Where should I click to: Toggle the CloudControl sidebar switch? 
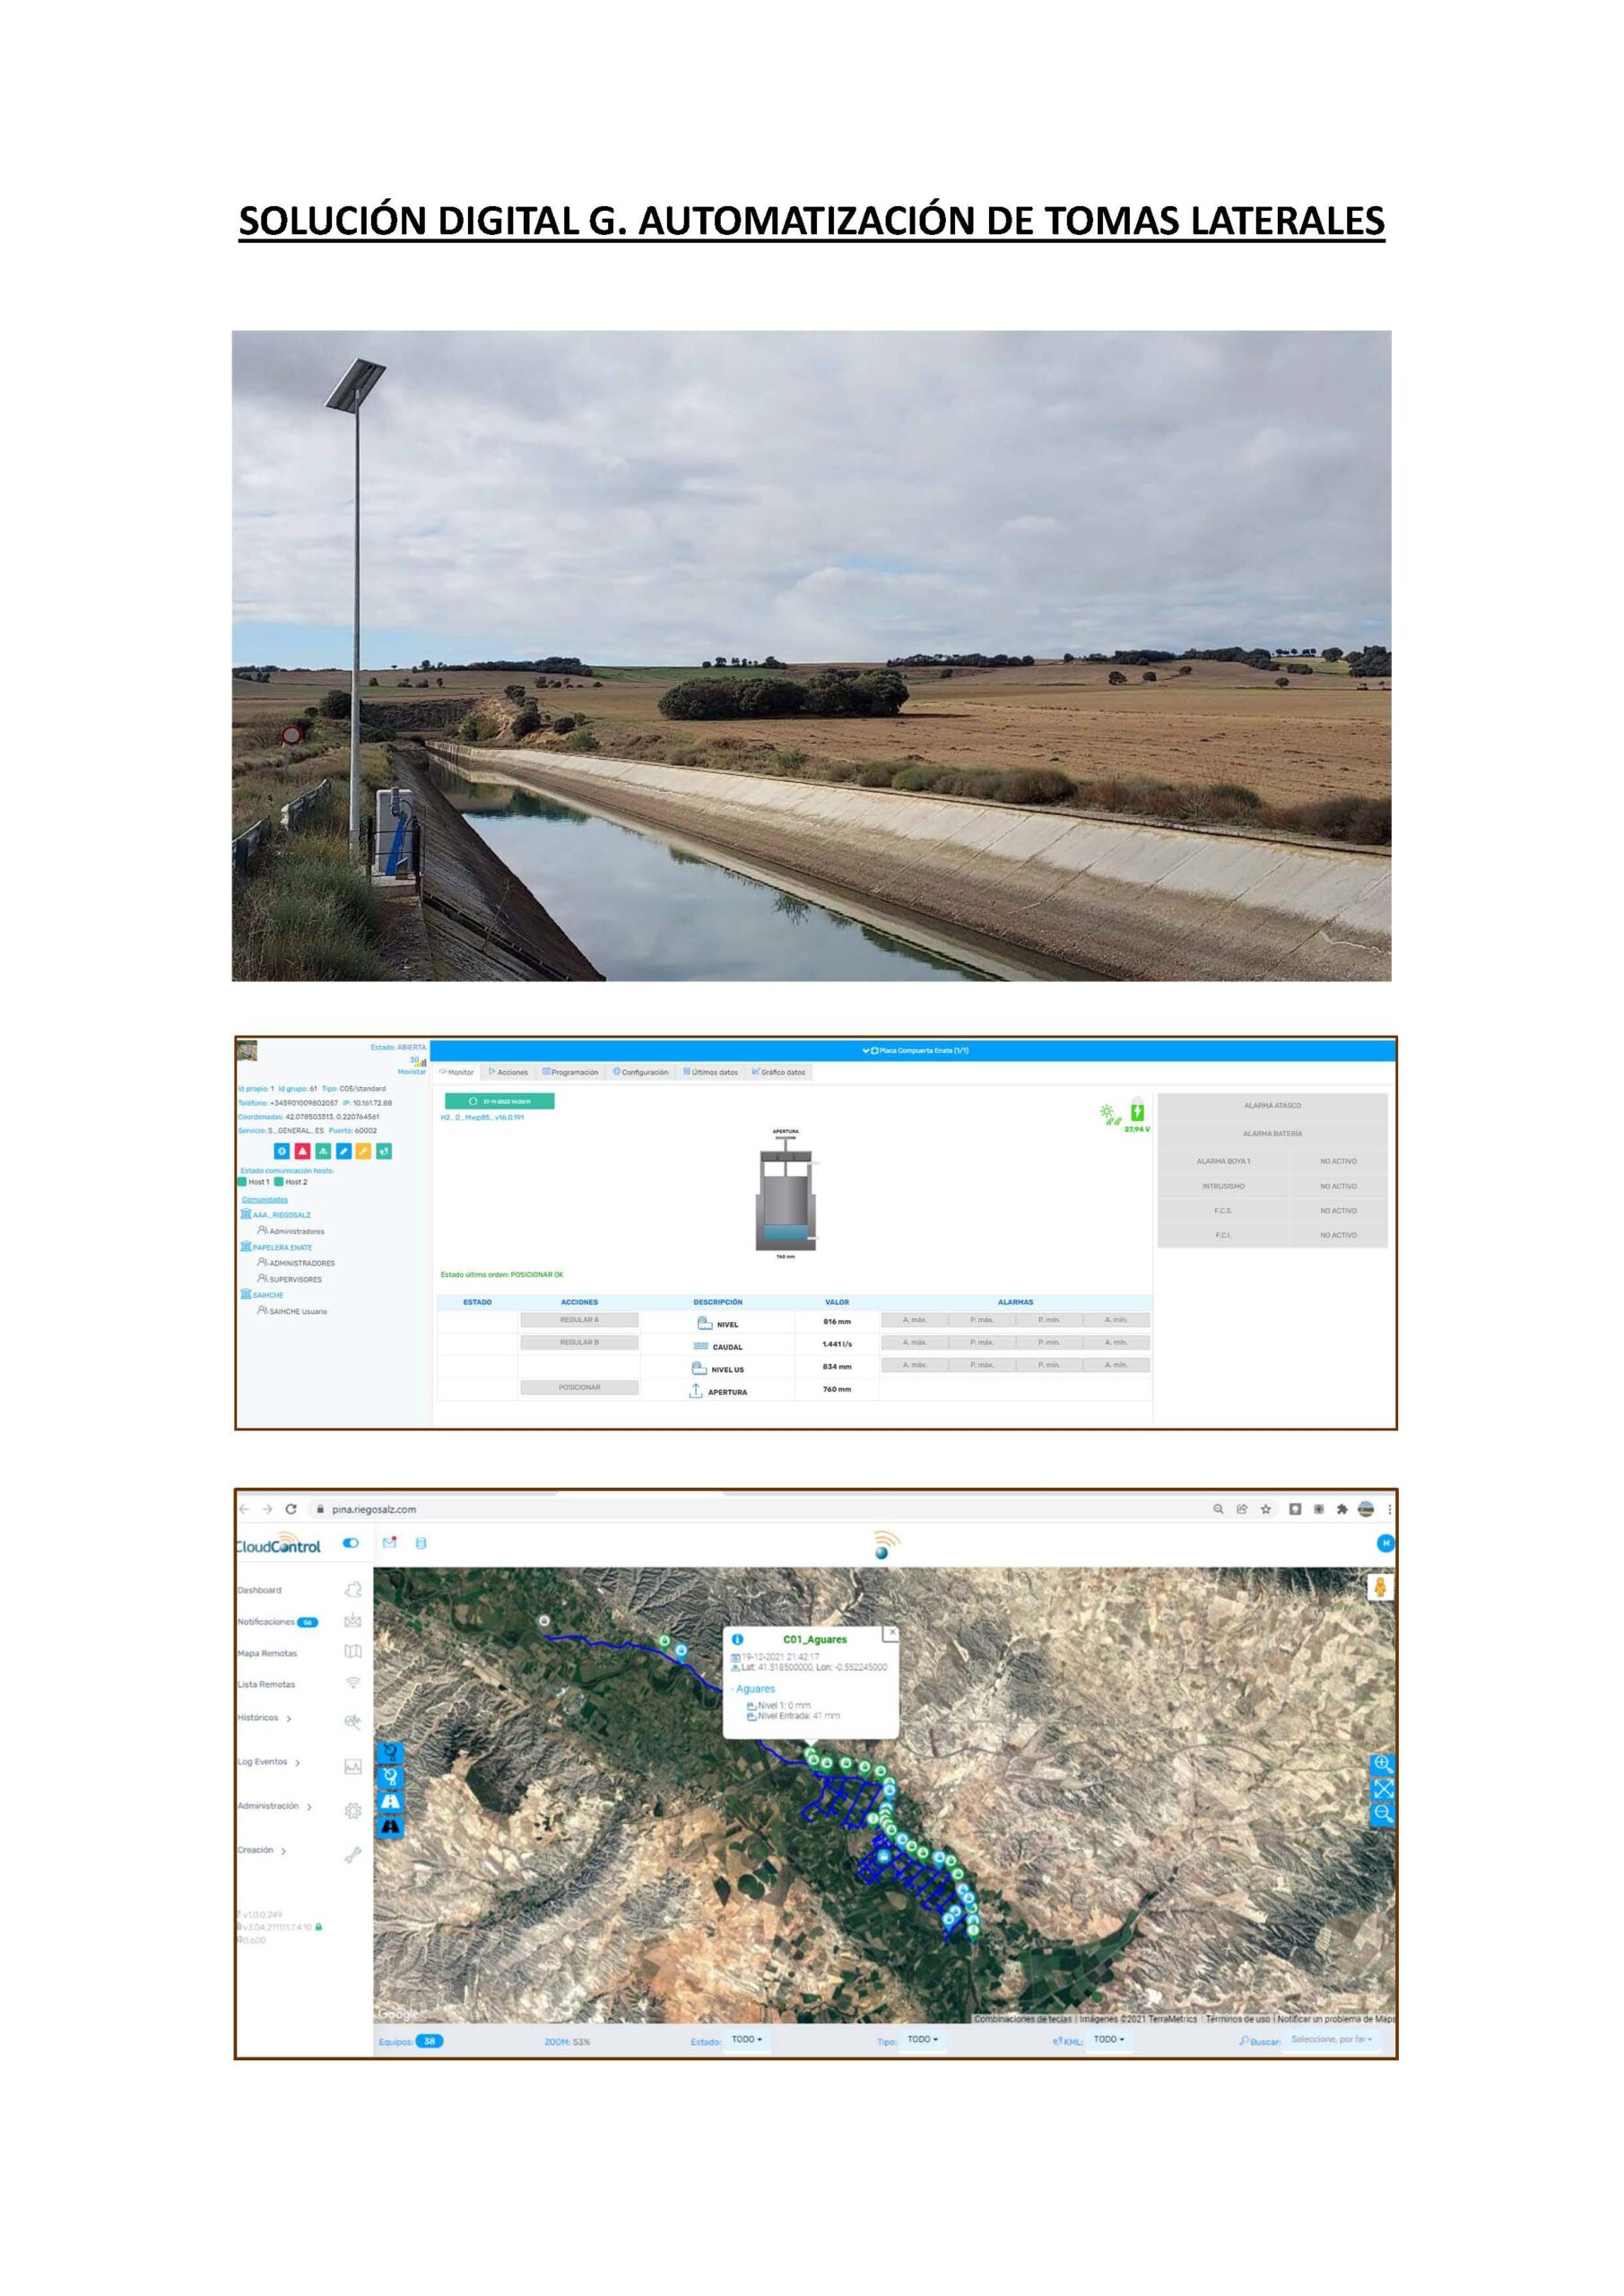(x=350, y=1543)
